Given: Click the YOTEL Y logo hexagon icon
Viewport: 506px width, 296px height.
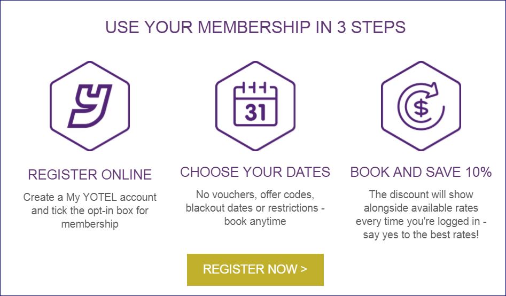Looking at the screenshot, I should tap(90, 105).
